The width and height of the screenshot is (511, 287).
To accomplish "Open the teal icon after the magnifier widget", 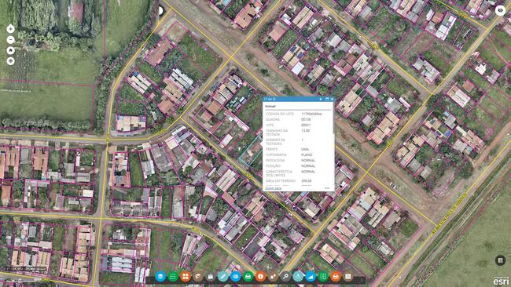I will pos(298,277).
